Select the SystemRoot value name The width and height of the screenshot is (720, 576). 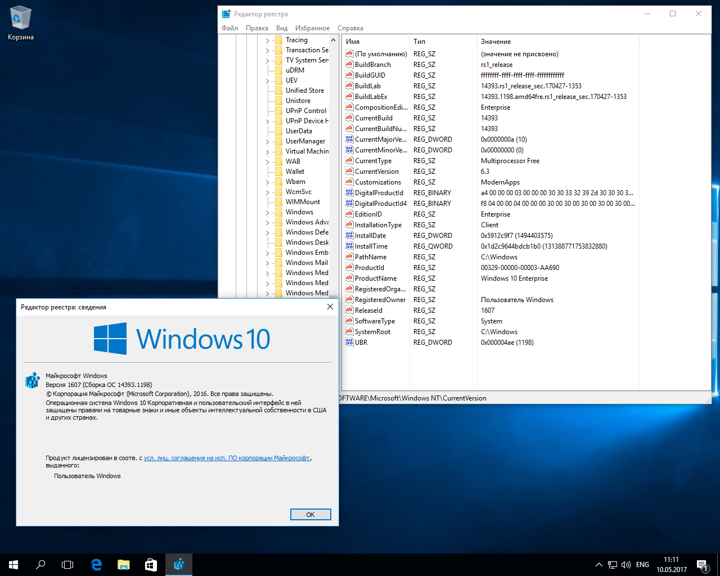(372, 332)
